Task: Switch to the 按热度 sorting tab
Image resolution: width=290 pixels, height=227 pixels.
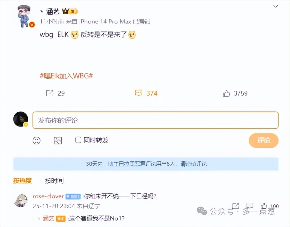Action: tap(22, 180)
